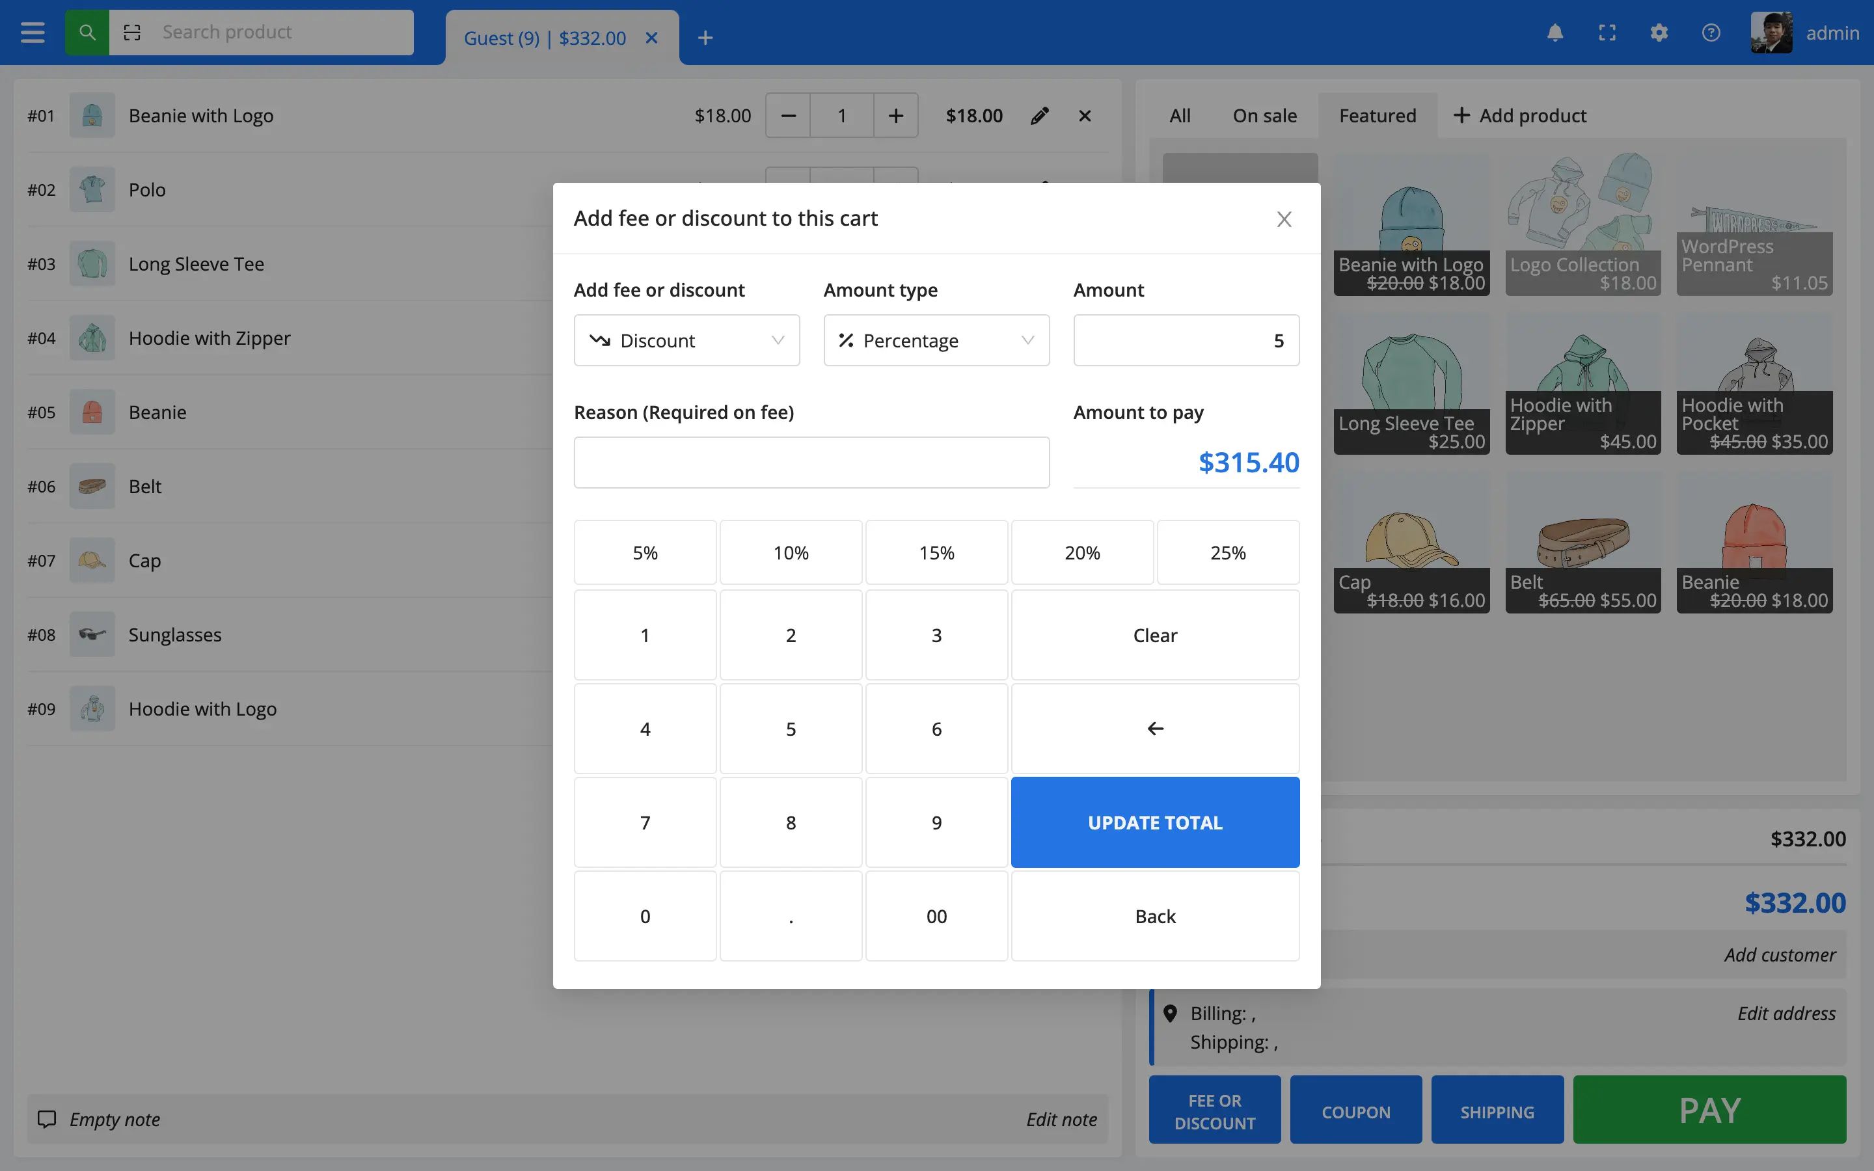The height and width of the screenshot is (1171, 1874).
Task: Increase Beanie with Logo quantity
Action: [895, 115]
